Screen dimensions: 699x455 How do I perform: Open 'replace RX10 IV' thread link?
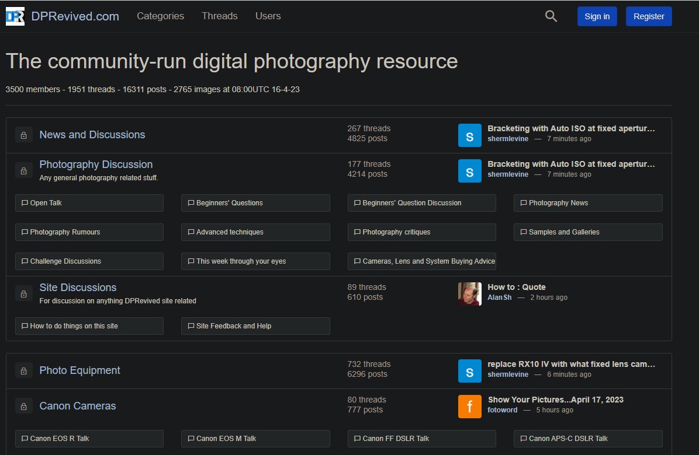[571, 364]
